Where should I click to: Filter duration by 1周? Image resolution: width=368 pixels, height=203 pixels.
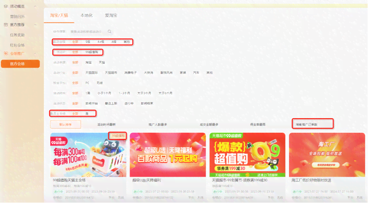tap(88, 93)
